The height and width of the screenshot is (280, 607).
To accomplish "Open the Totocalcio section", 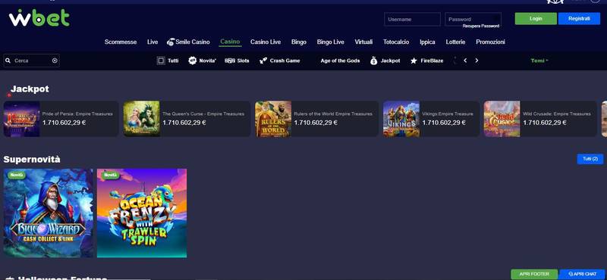I will click(396, 42).
